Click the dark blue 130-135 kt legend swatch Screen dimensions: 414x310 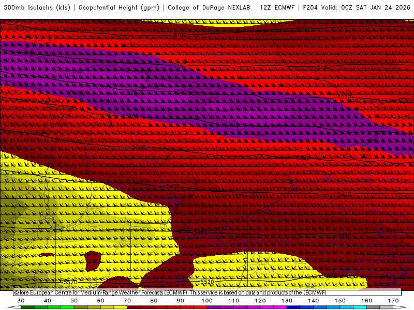[293, 307]
